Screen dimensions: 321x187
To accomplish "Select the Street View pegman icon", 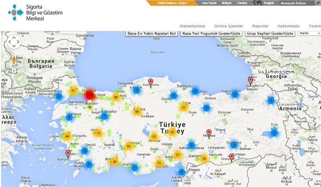I will click(x=13, y=59).
